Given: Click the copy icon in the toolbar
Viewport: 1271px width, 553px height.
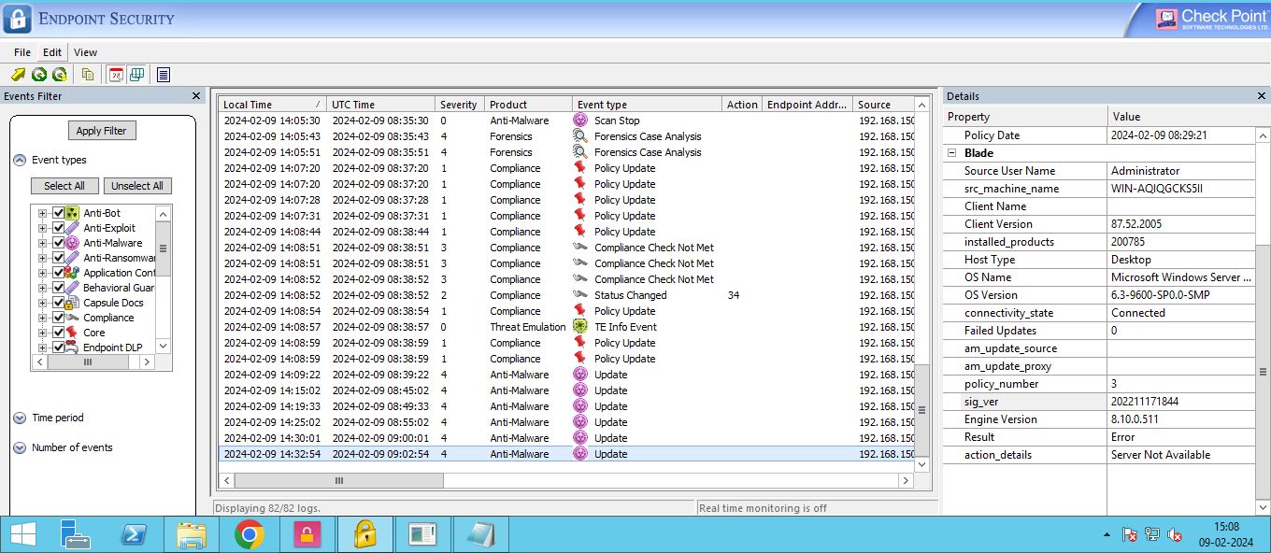Looking at the screenshot, I should (x=88, y=75).
